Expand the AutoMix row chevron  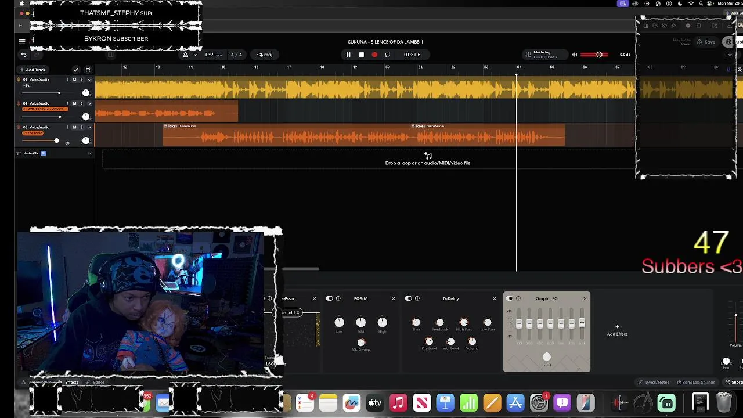pyautogui.click(x=89, y=153)
